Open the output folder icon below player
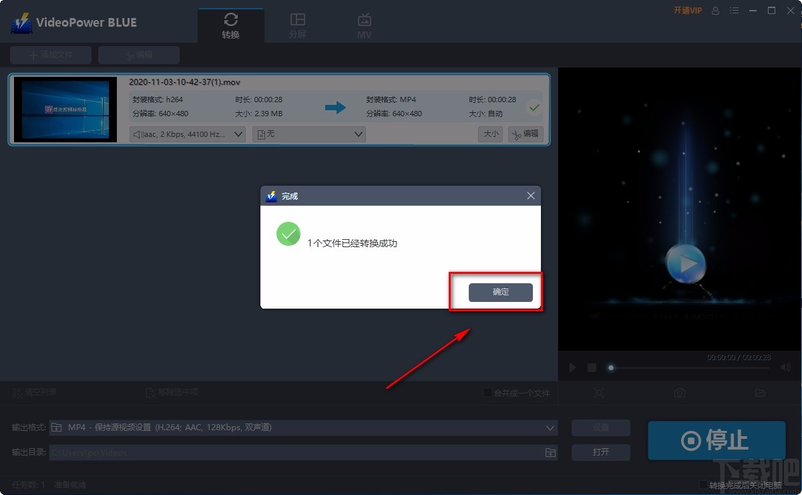The width and height of the screenshot is (802, 495). [761, 393]
